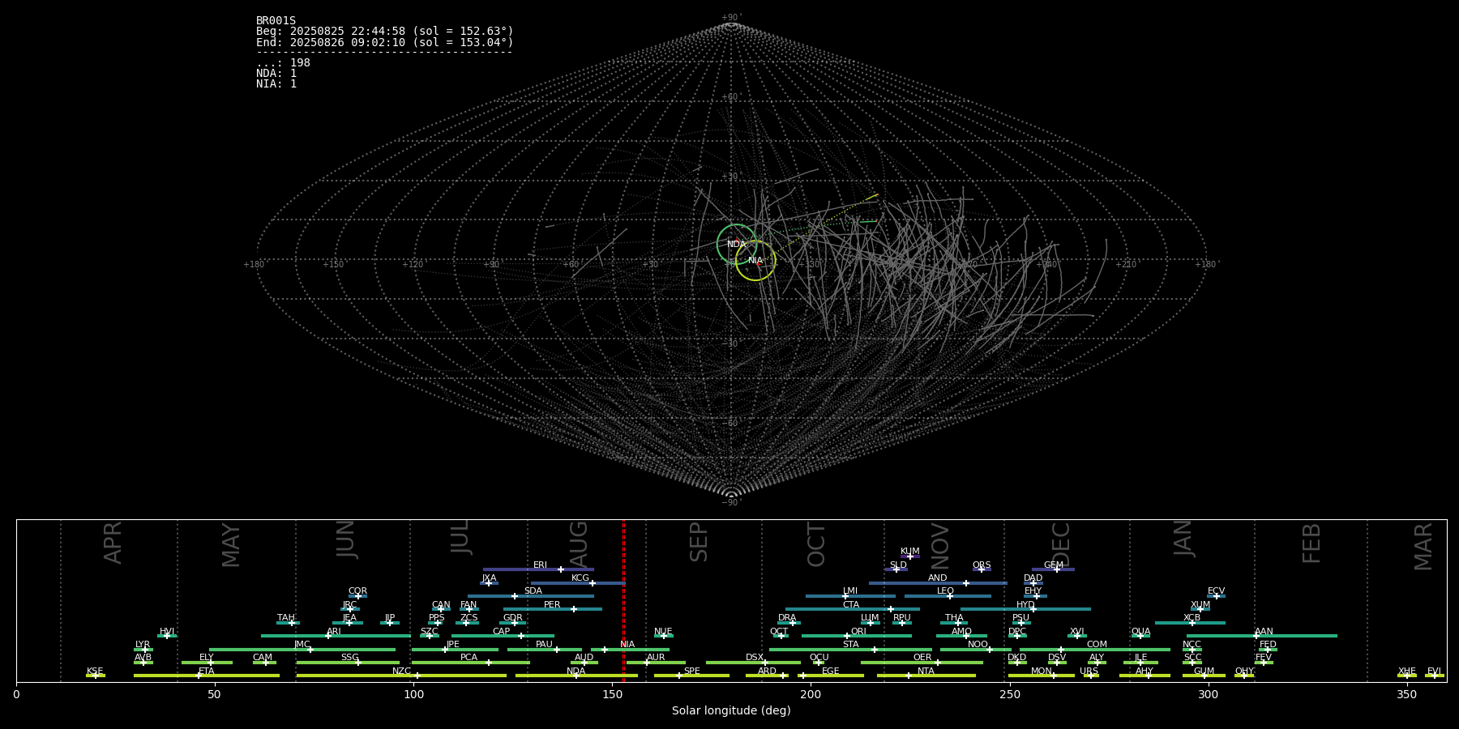Click the +90° label atop the sky map
The width and height of the screenshot is (1459, 729).
(x=731, y=18)
